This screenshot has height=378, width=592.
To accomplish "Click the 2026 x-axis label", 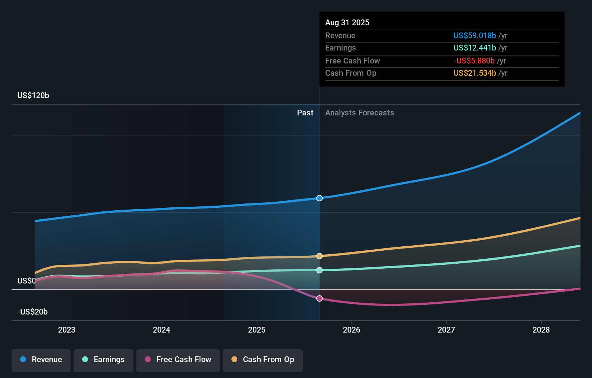I will click(x=352, y=330).
